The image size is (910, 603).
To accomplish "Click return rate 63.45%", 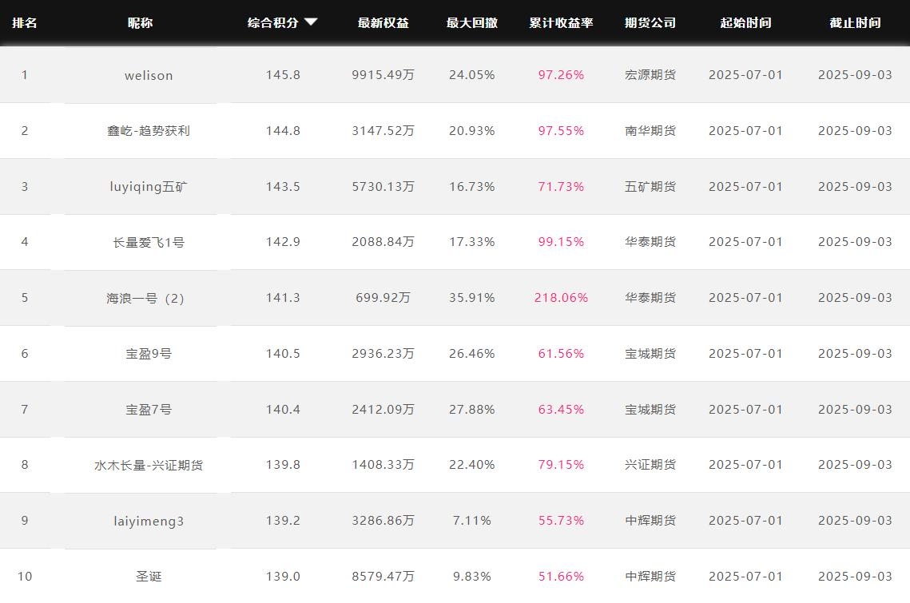I will 561,409.
